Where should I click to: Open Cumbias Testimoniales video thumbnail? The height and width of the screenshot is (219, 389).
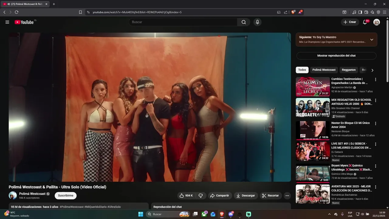pyautogui.click(x=313, y=87)
